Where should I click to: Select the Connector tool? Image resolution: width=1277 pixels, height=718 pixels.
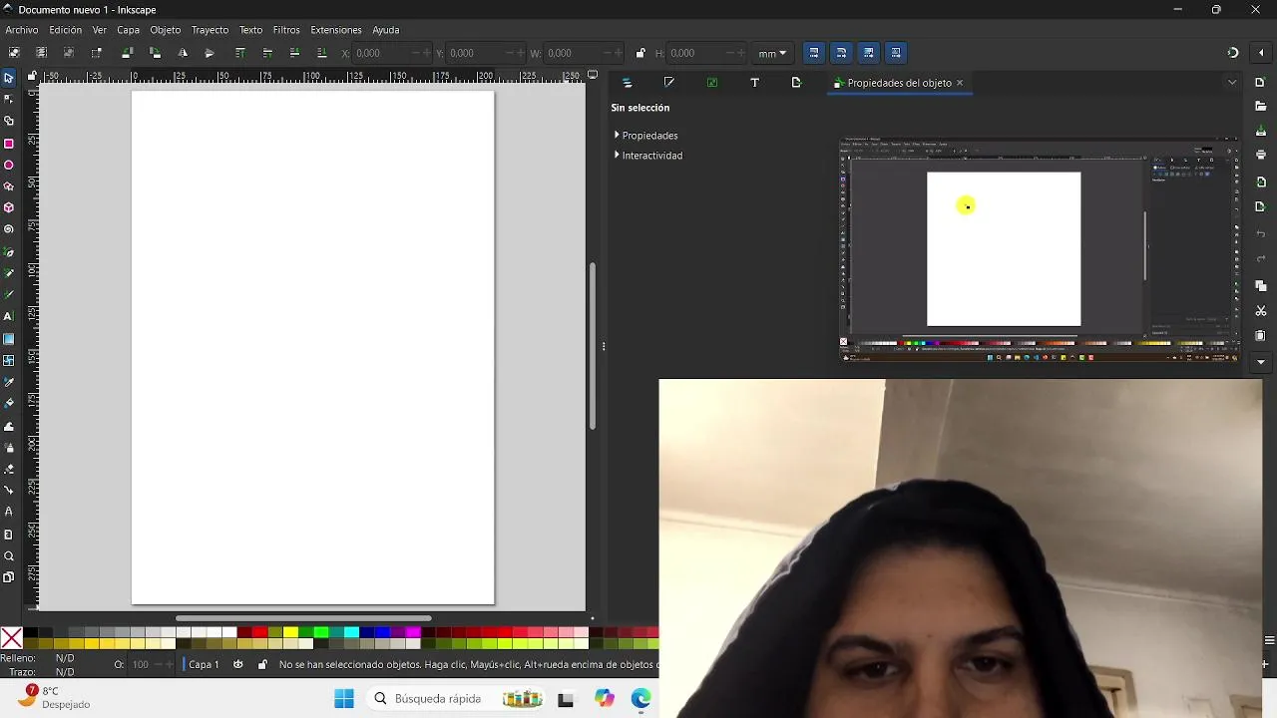pos(9,491)
